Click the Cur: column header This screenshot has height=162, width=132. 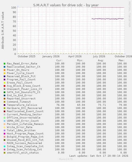coord(59,60)
